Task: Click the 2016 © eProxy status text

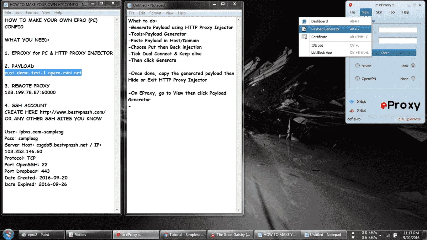Action: click(x=409, y=119)
